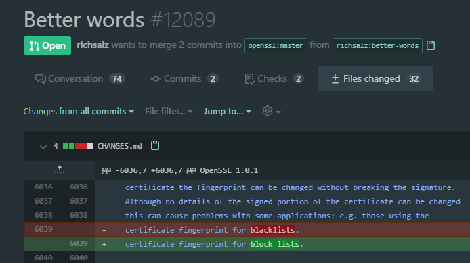Click the CHANGES.md file name link

(120, 146)
